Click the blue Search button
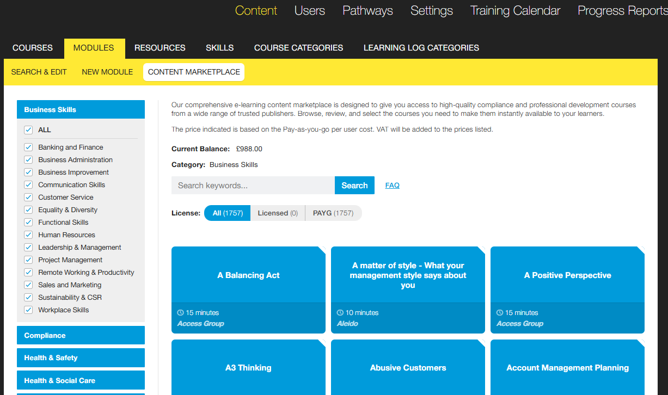This screenshot has height=395, width=668. tap(354, 186)
